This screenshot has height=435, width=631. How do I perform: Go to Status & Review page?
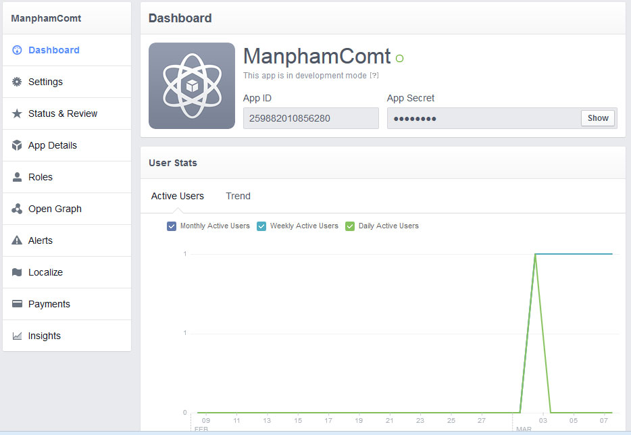point(67,113)
